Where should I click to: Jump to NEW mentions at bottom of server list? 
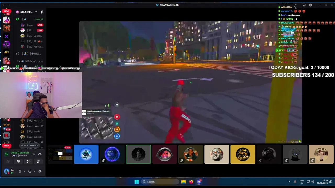click(7, 145)
